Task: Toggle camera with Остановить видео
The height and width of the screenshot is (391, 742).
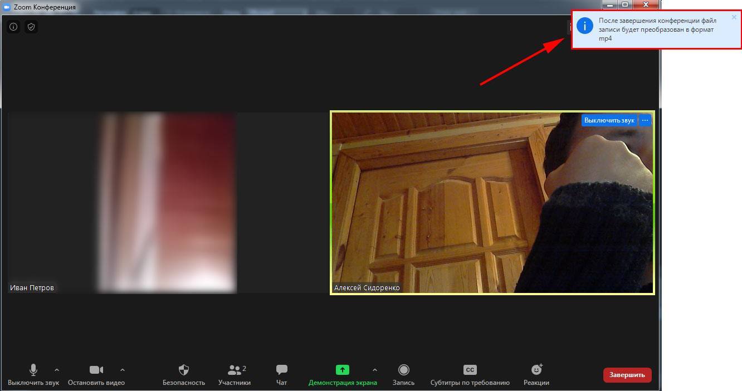Action: click(x=96, y=375)
